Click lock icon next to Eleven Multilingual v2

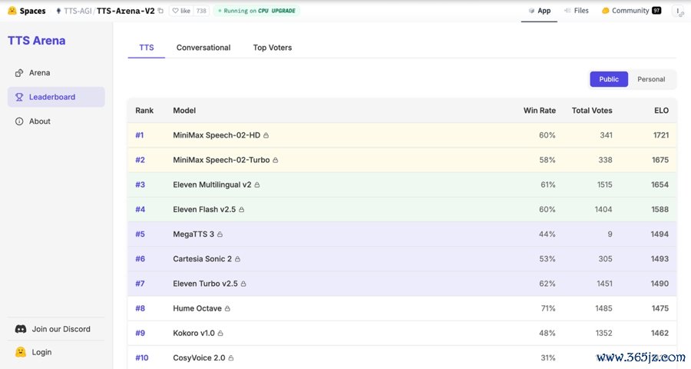point(257,185)
